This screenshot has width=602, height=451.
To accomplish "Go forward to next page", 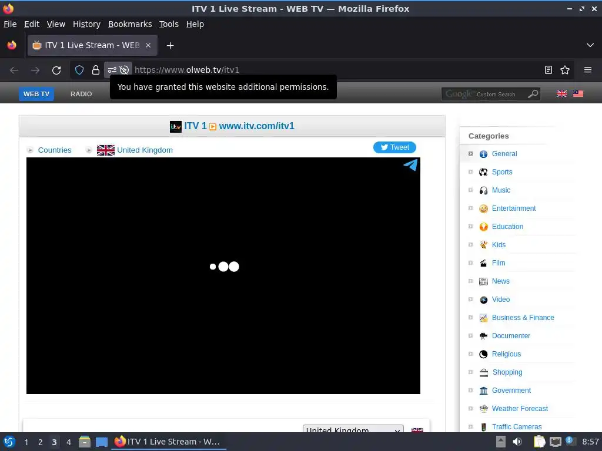I will tap(35, 70).
